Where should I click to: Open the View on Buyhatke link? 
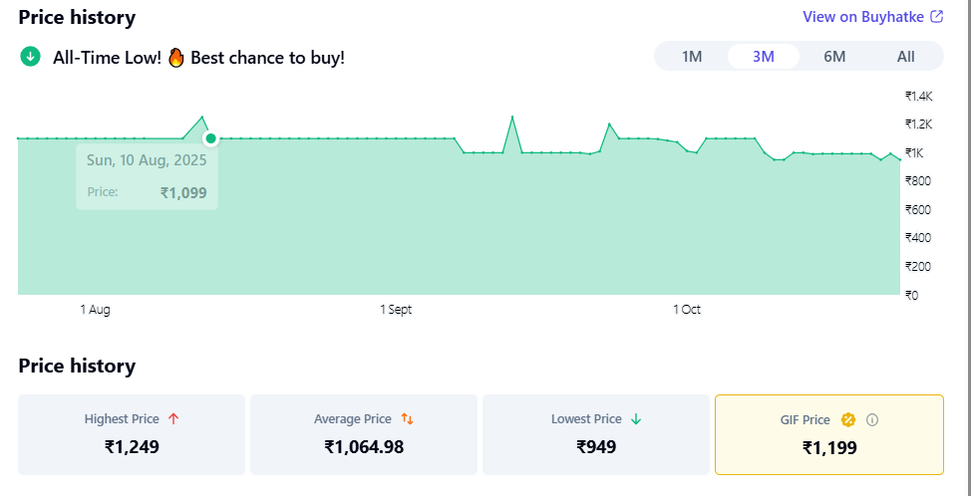(864, 17)
